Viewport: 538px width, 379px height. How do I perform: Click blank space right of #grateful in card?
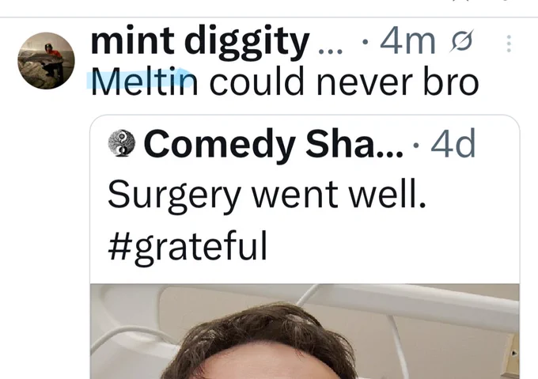(391, 247)
